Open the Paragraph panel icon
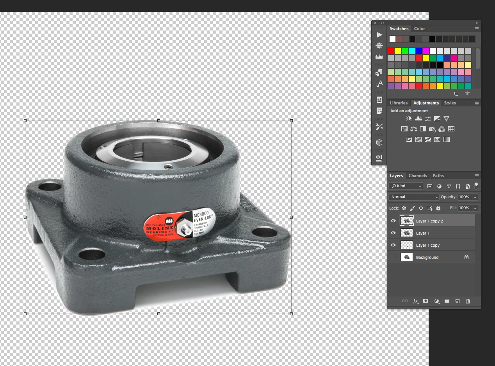This screenshot has width=495, height=366. coord(379,72)
